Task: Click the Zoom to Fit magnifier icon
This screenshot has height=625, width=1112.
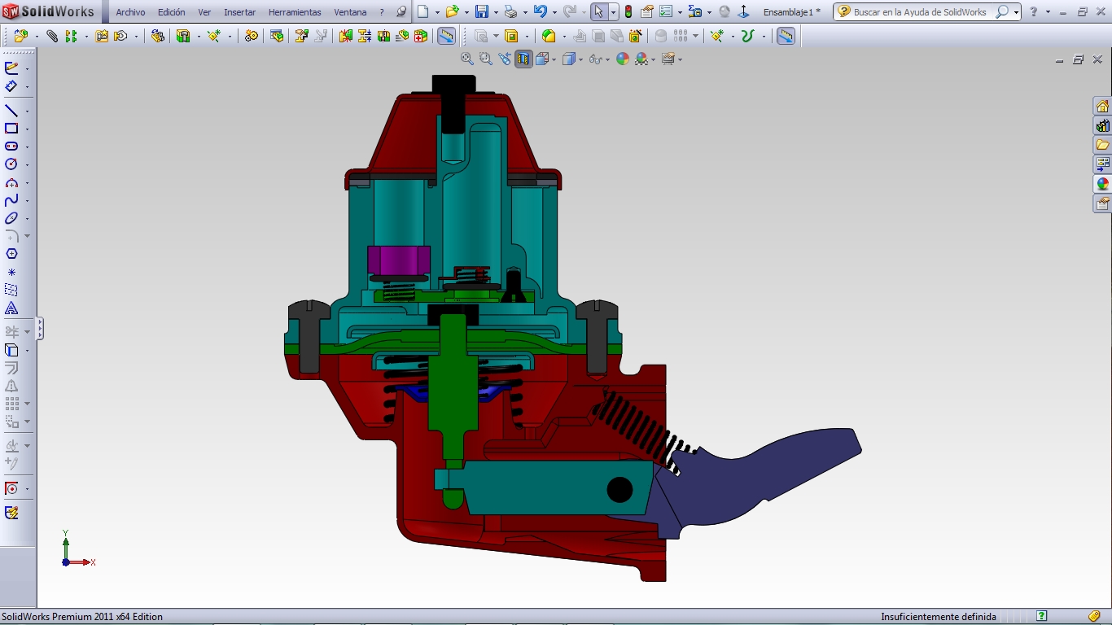Action: [467, 59]
